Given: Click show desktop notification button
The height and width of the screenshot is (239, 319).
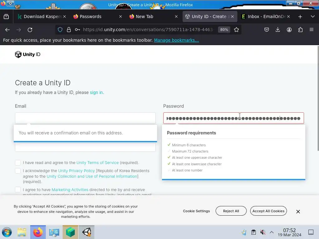Looking at the screenshot, I should pos(311,232).
